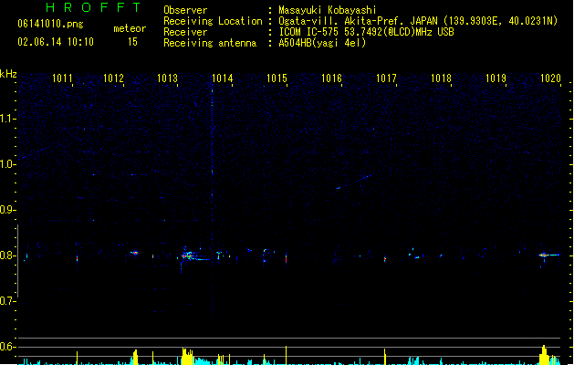Click the yellow power spike below 1011
Screen dimensions: 574x365
pos(77,358)
